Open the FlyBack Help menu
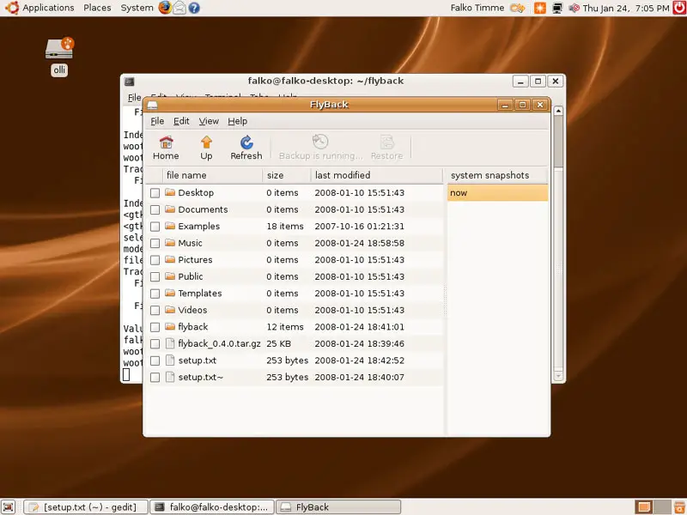 (238, 121)
